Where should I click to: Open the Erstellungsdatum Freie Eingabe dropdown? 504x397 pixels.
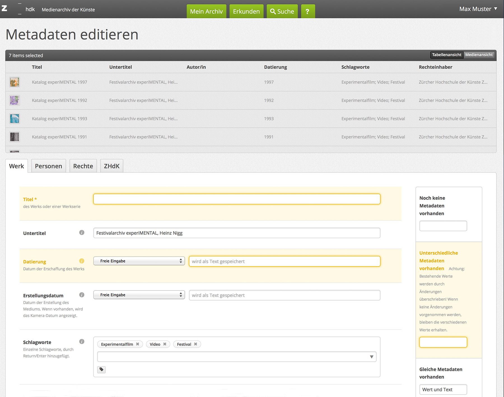(x=139, y=295)
